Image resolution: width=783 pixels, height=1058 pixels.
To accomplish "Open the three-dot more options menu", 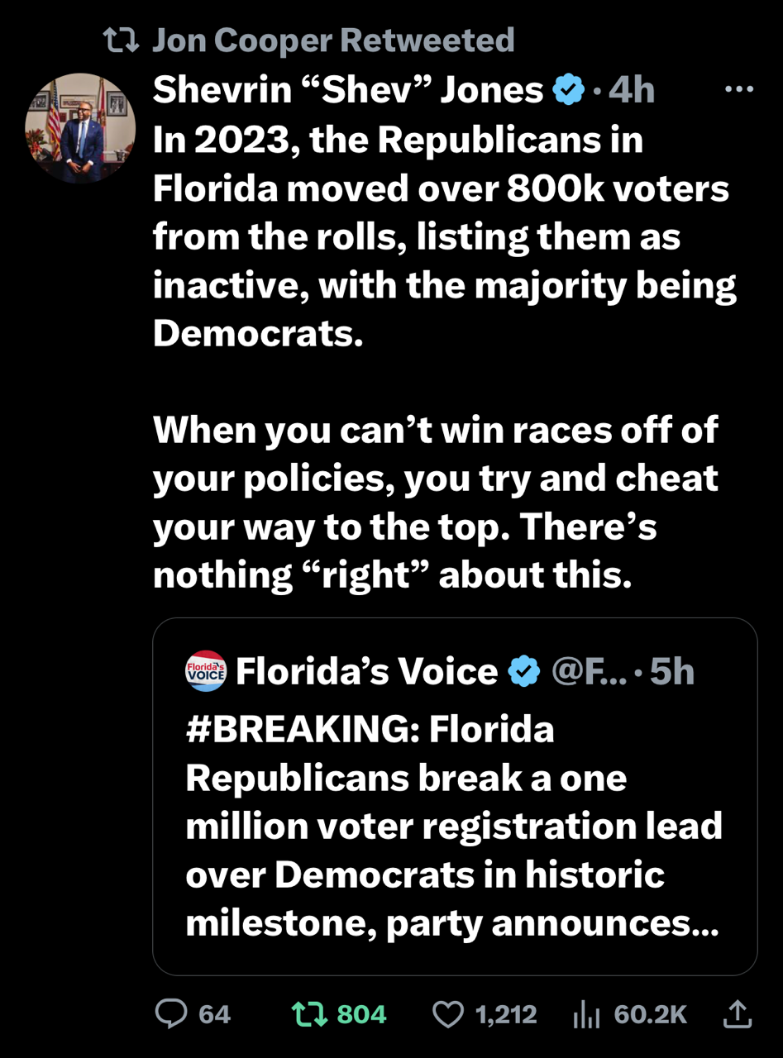I will coord(738,89).
